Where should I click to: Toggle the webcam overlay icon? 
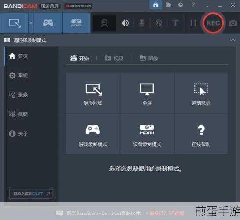[104, 23]
